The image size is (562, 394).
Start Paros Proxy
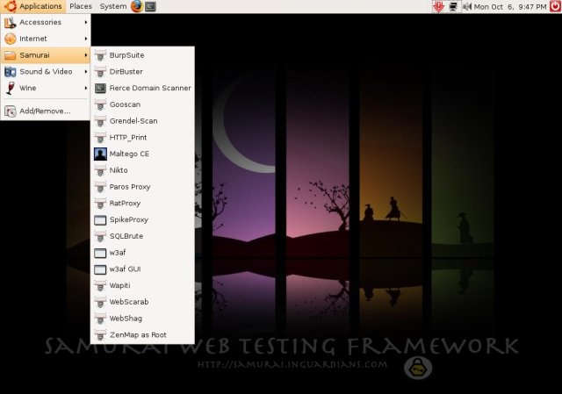(142, 187)
